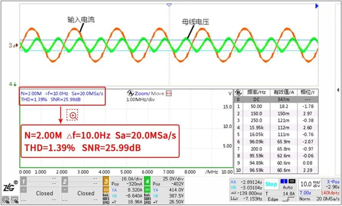
Task: Select the 94.89k frequency row
Action: [x=276, y=163]
